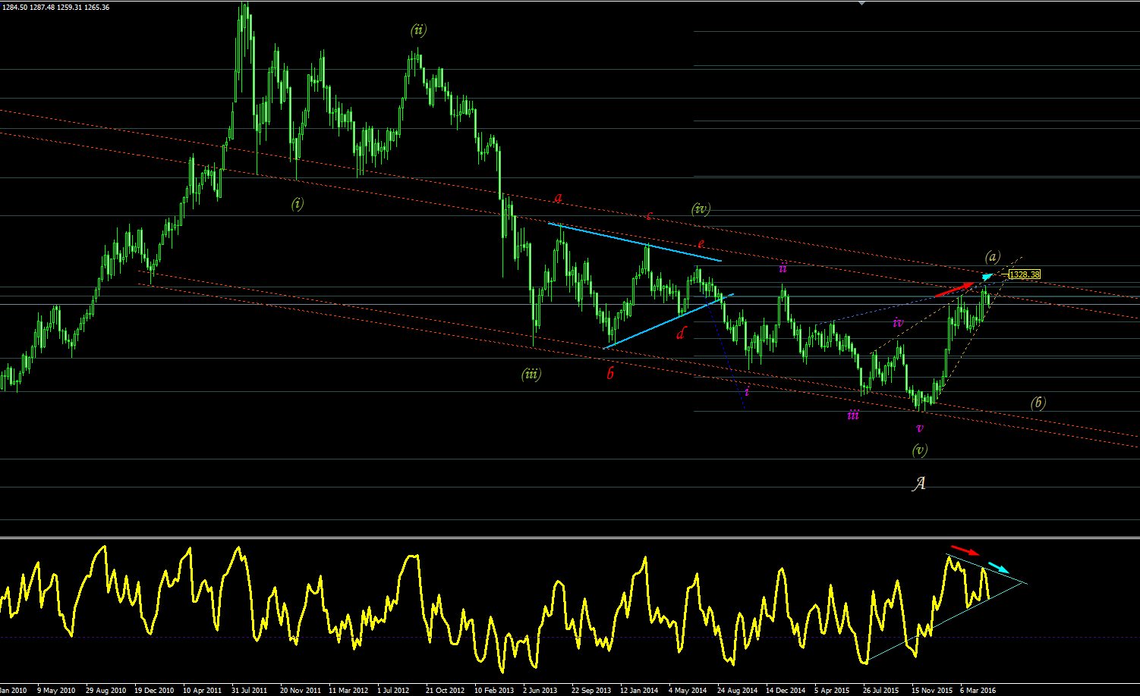Click the '5 Apr 2015' date label
The width and height of the screenshot is (1140, 696).
point(832,691)
